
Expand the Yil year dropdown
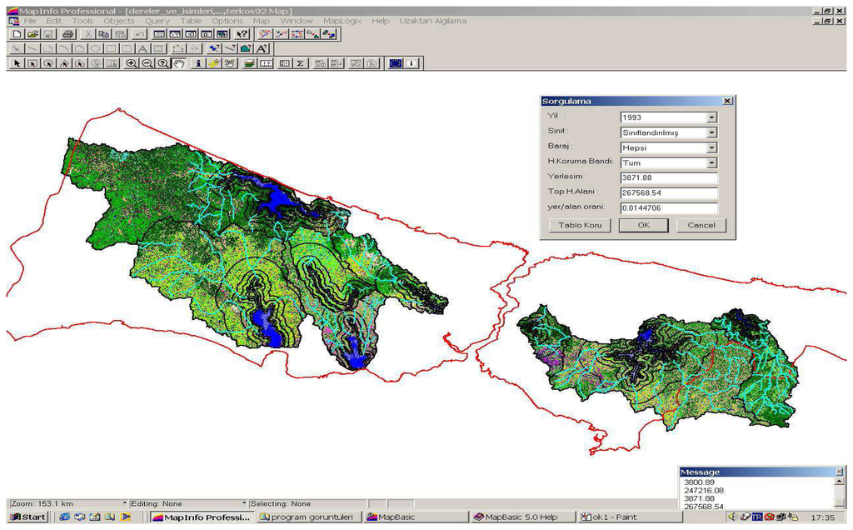tap(711, 117)
